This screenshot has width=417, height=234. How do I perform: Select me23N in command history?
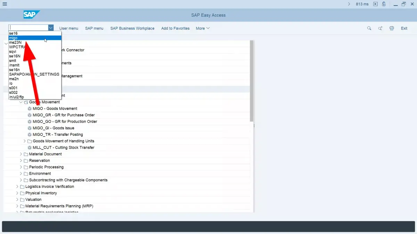tap(35, 42)
